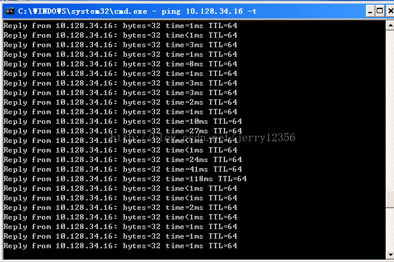Click the vertical scrollbar thumb
This screenshot has height=262, width=394.
pos(390,199)
